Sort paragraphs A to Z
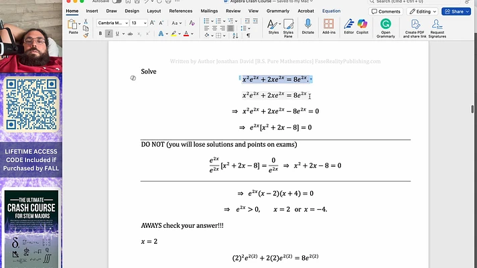Viewport: 477px width, 268px height. pos(235,36)
